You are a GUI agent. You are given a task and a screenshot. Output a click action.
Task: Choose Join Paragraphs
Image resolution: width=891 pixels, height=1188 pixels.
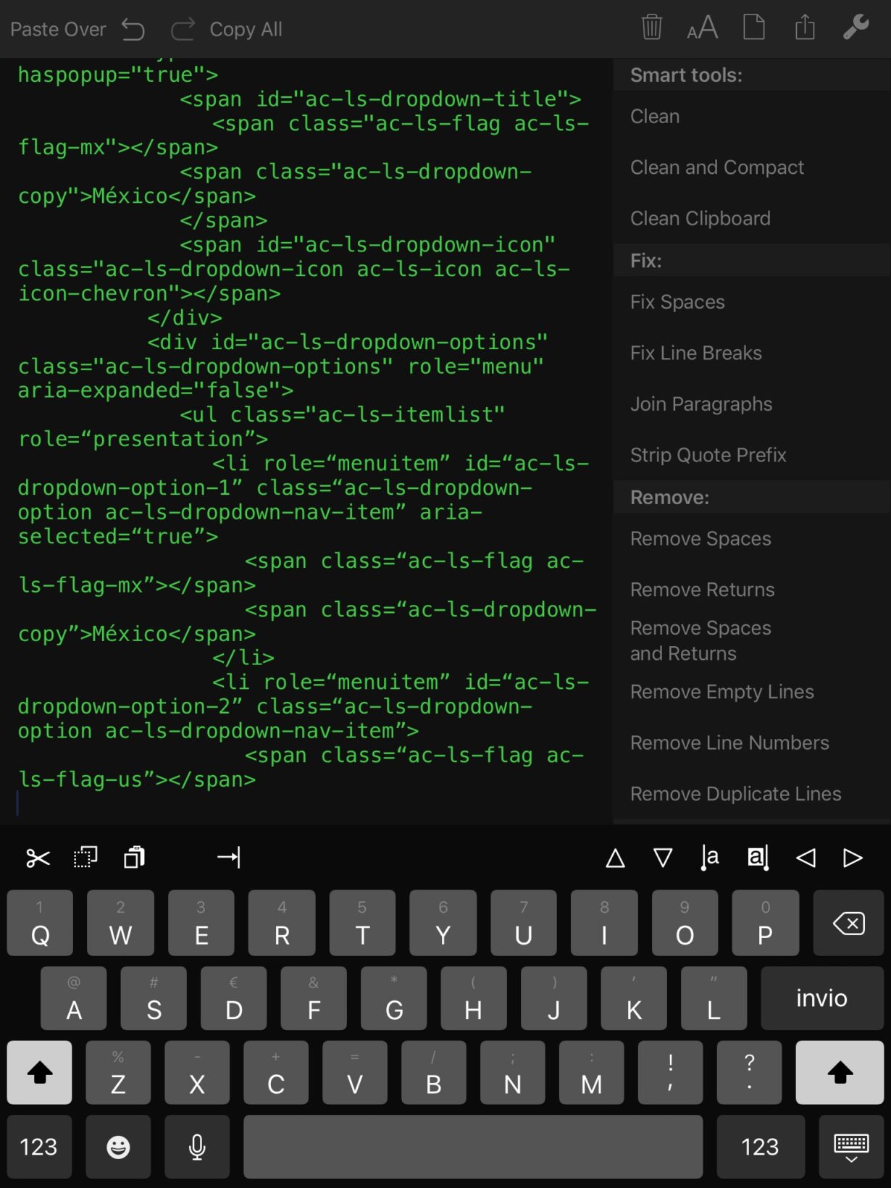752,403
